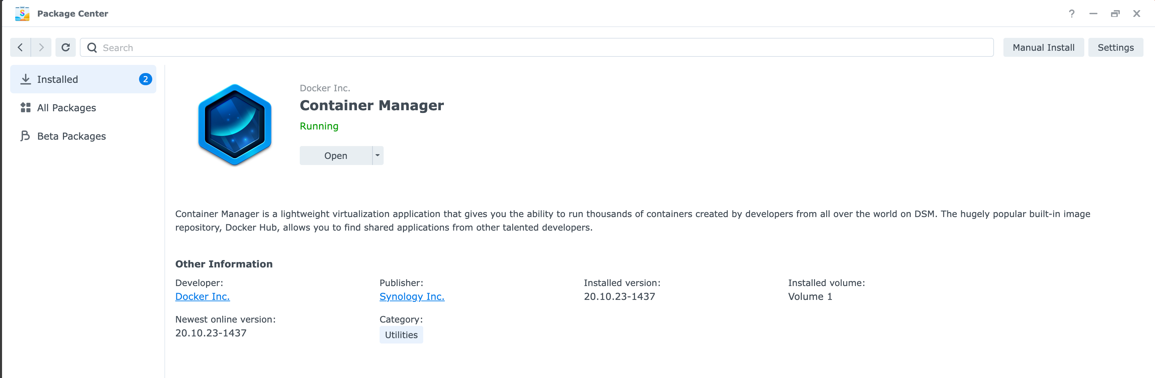
Task: Follow the Docker Inc. developer link
Action: [202, 297]
